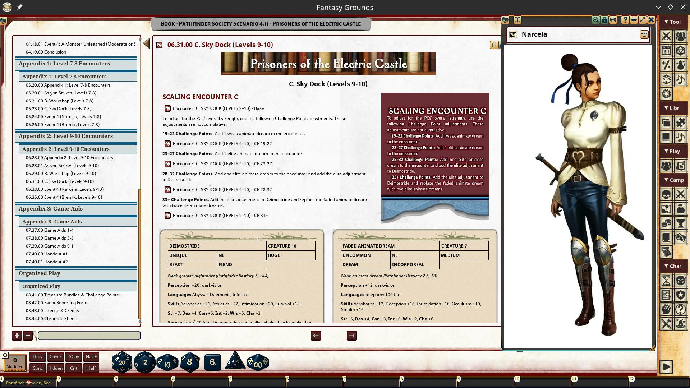Click the help question mark on the Narcela window
690x388 pixels.
coord(625,20)
